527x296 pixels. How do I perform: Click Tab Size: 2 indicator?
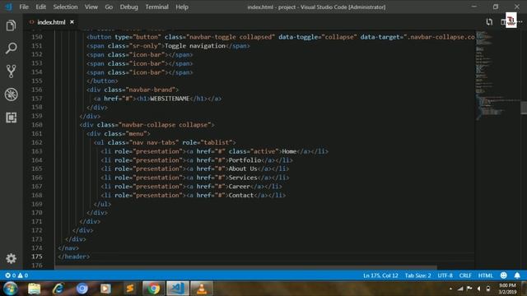[417, 275]
